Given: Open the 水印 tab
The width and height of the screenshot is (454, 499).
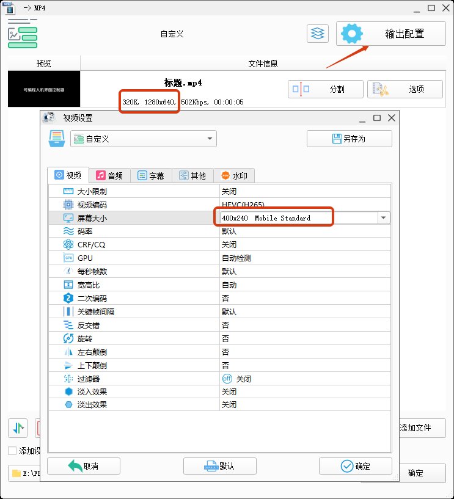Looking at the screenshot, I should (x=234, y=175).
